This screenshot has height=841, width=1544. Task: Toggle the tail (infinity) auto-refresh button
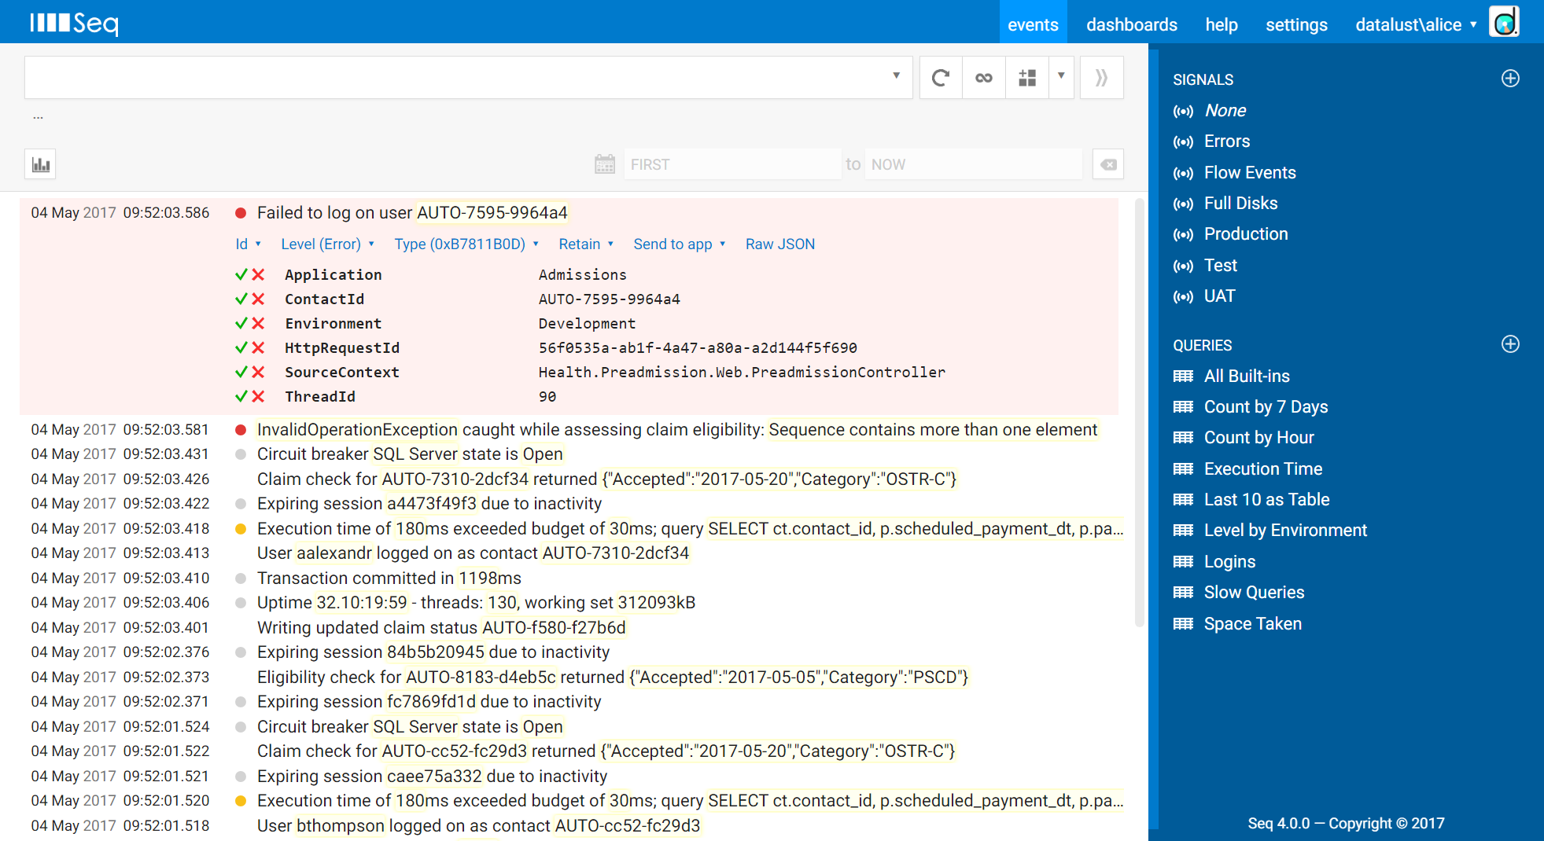point(984,78)
